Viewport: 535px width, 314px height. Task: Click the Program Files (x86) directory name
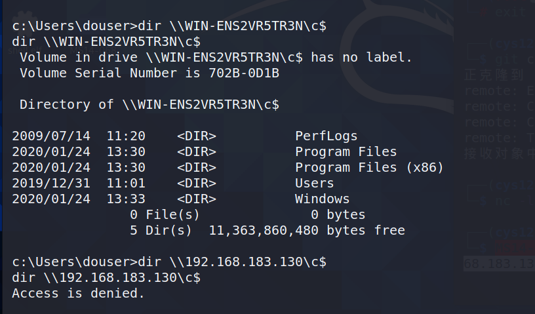tap(369, 168)
